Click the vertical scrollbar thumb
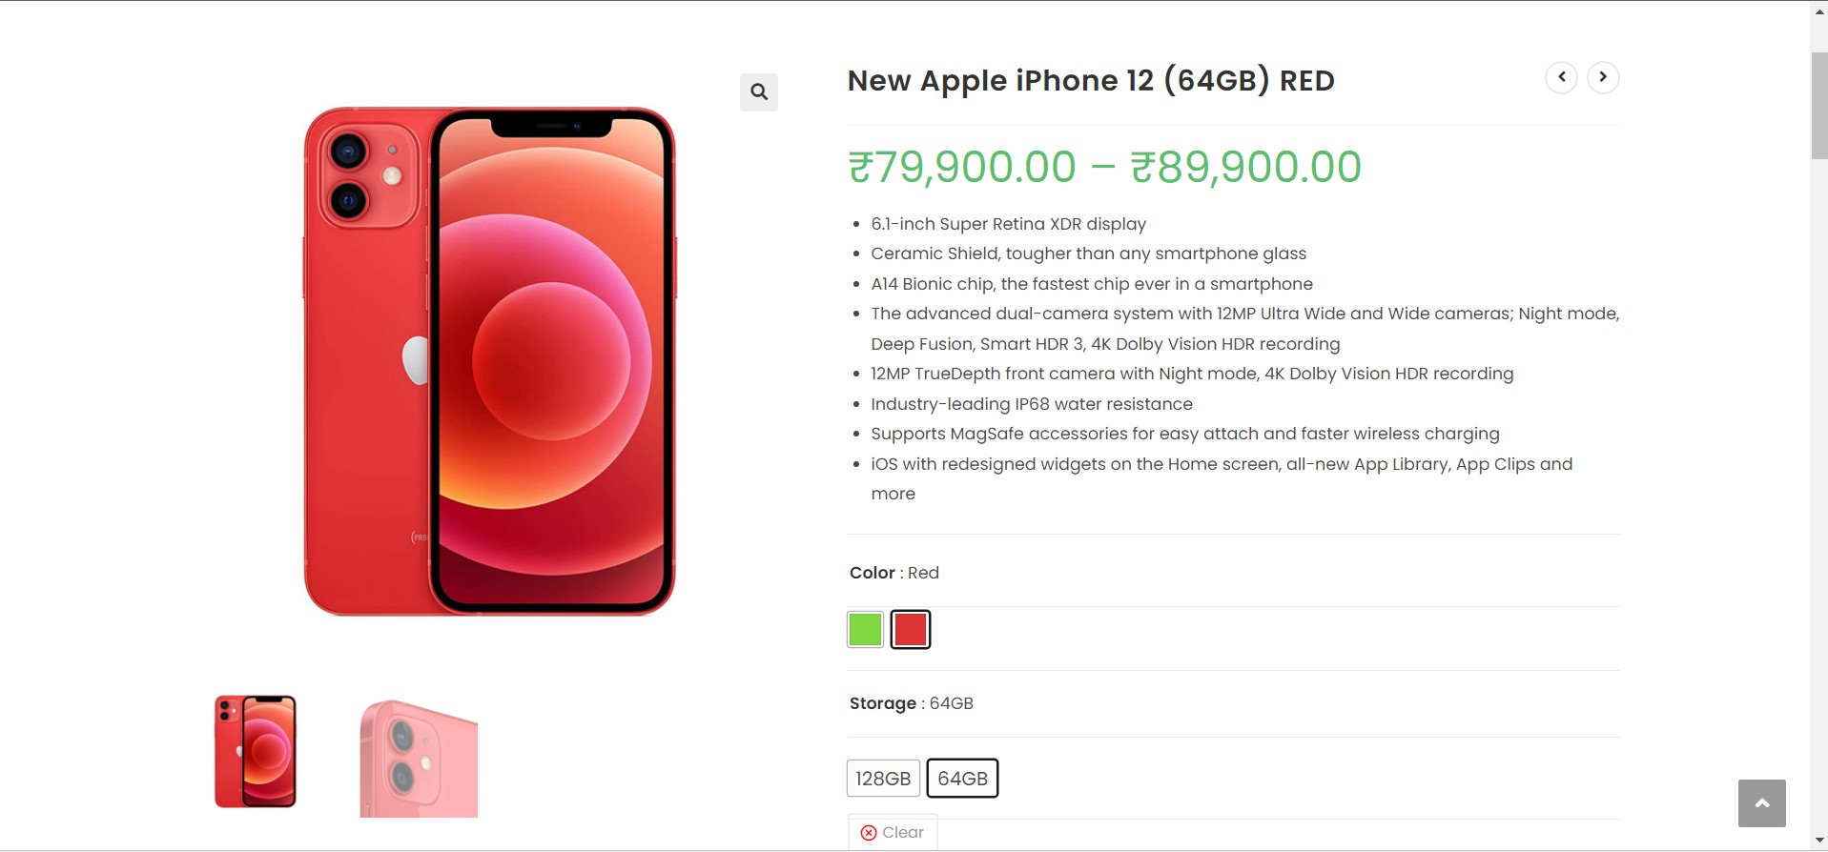The height and width of the screenshot is (852, 1828). click(1819, 106)
